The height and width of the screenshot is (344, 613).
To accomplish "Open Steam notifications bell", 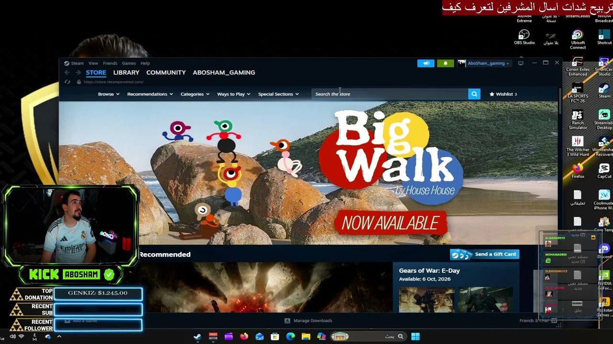I will click(445, 63).
